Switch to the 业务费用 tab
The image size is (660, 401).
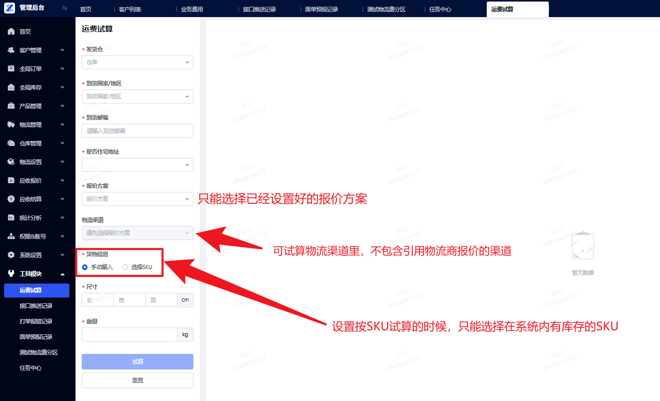click(192, 9)
